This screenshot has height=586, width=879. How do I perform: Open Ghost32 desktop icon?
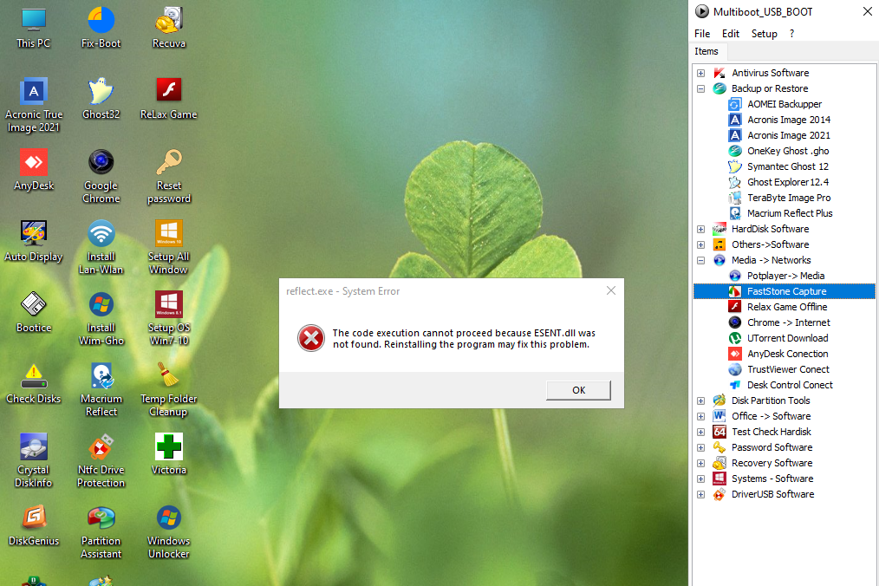coord(101,99)
